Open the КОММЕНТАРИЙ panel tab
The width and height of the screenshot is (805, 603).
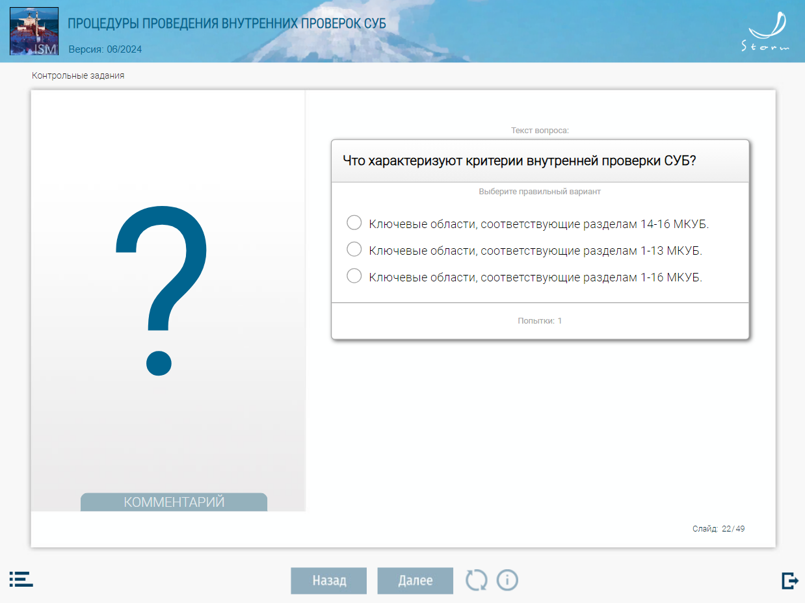click(x=174, y=502)
